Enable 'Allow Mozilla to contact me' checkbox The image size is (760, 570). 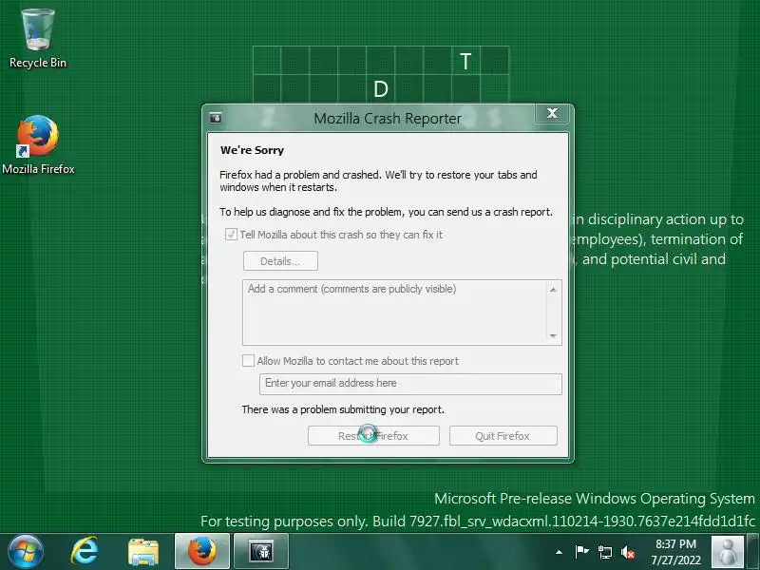[x=248, y=361]
